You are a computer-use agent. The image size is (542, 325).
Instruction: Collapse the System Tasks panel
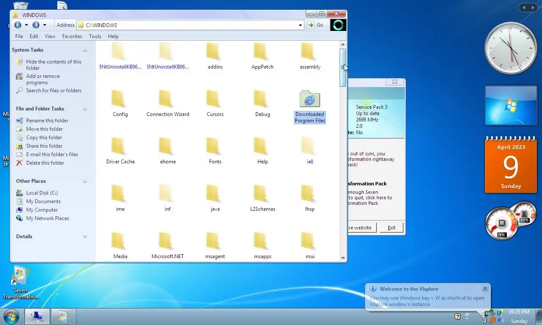pyautogui.click(x=85, y=50)
